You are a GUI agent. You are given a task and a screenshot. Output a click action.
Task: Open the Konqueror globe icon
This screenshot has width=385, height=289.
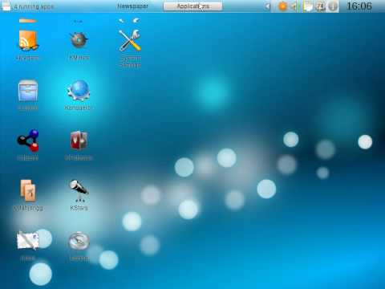tap(79, 91)
